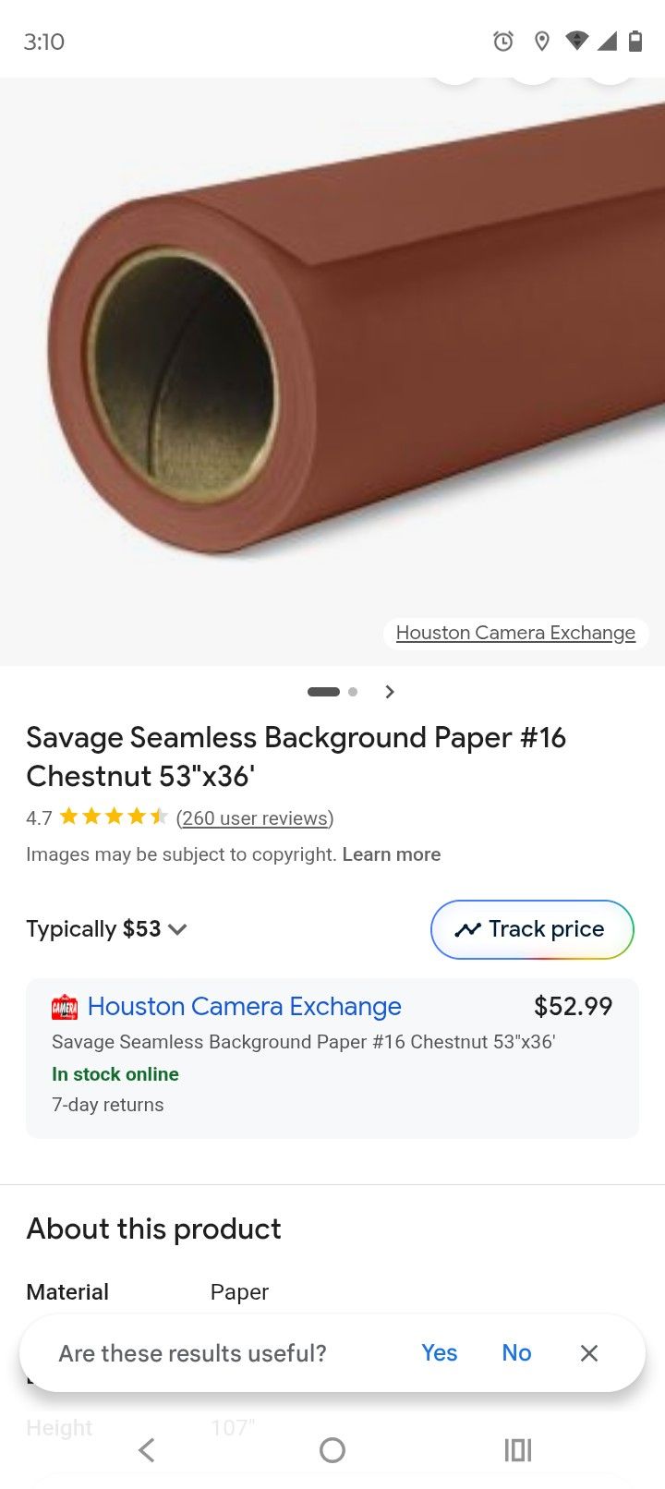This screenshot has width=665, height=1489.
Task: Tap the Wi-Fi signal status icon
Action: tap(576, 42)
